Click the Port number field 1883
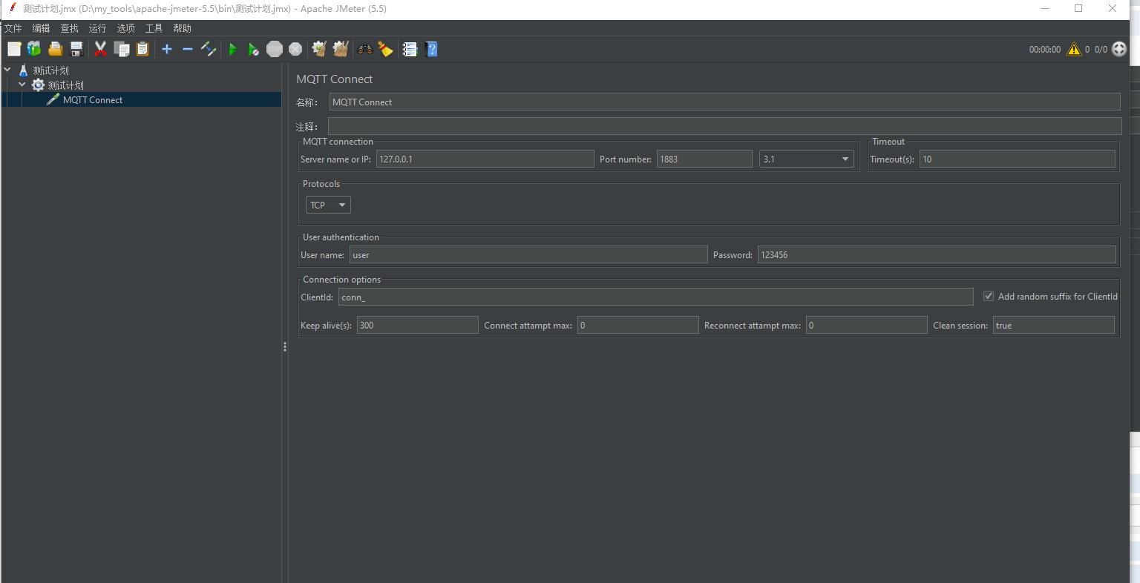Screen dimensions: 1140x583 click(704, 159)
